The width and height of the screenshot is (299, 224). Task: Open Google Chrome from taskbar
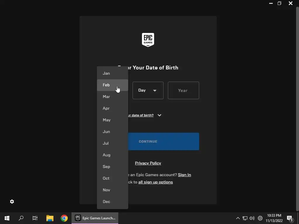coord(64,218)
